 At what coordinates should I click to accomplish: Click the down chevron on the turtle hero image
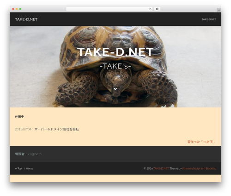[x=115, y=89]
